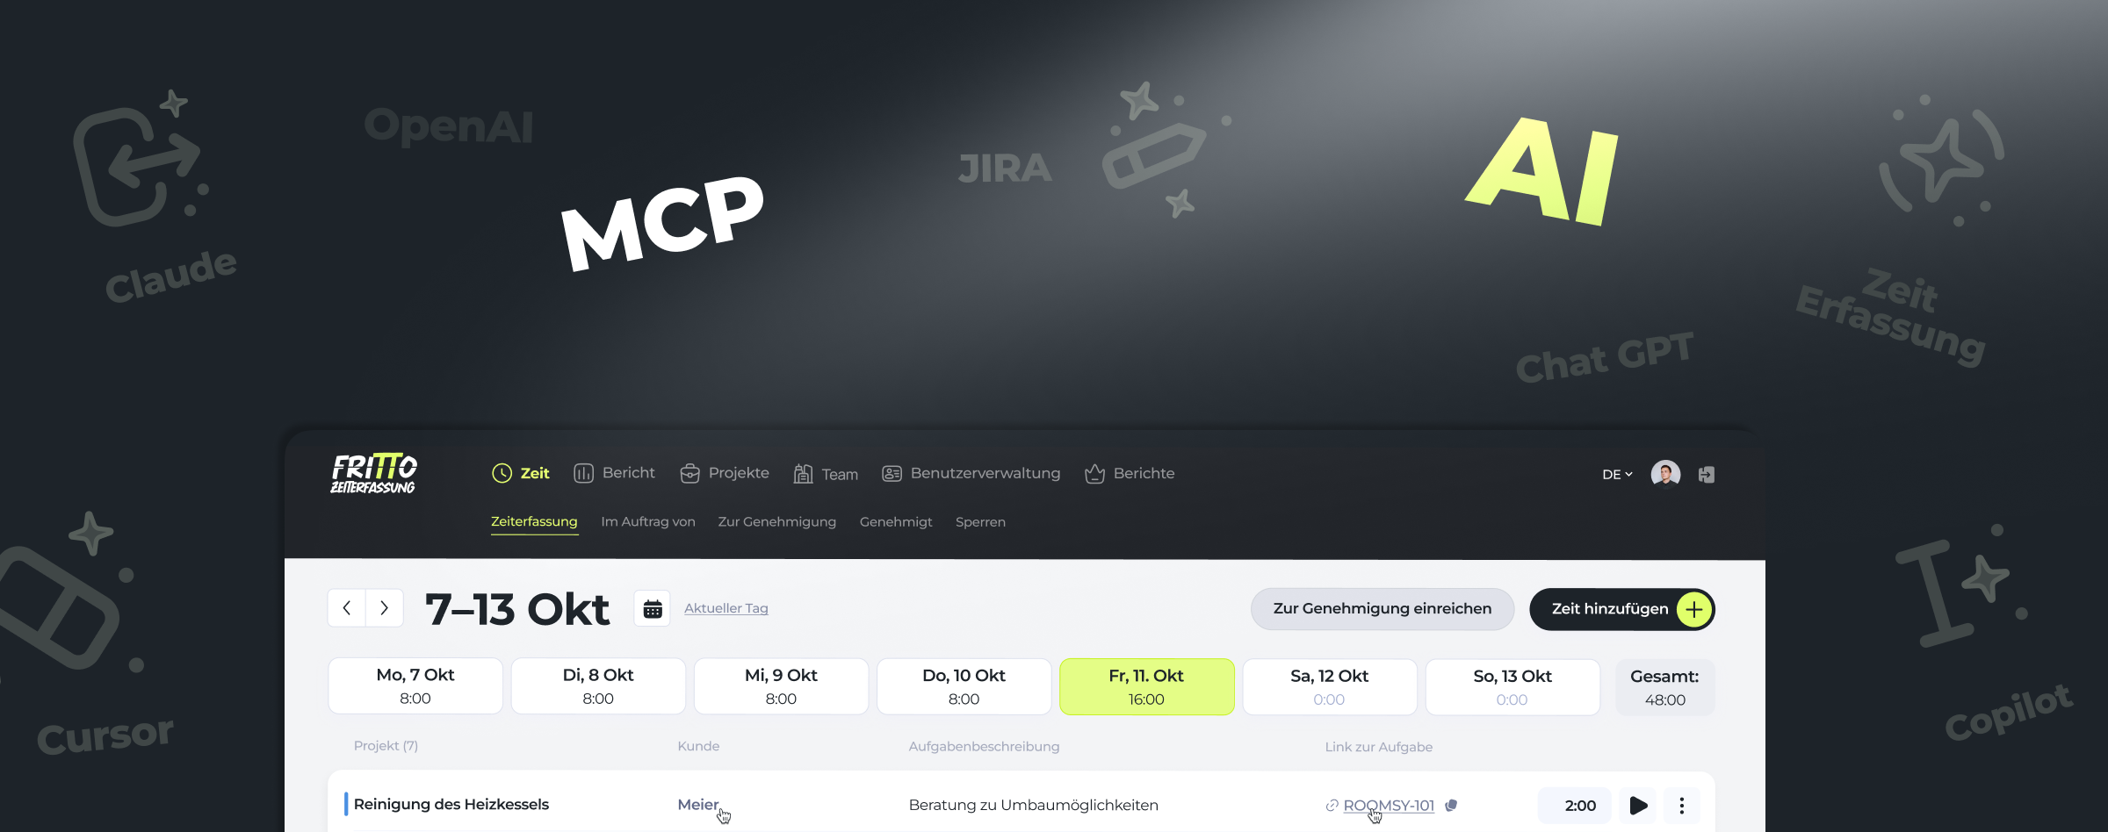Click the green plus icon on Zeit hinzufügen

tap(1693, 609)
